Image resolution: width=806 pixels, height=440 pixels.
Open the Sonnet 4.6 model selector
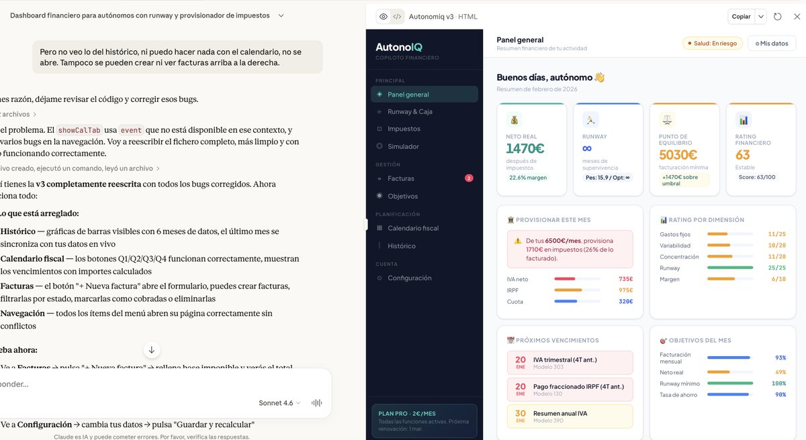tap(279, 403)
